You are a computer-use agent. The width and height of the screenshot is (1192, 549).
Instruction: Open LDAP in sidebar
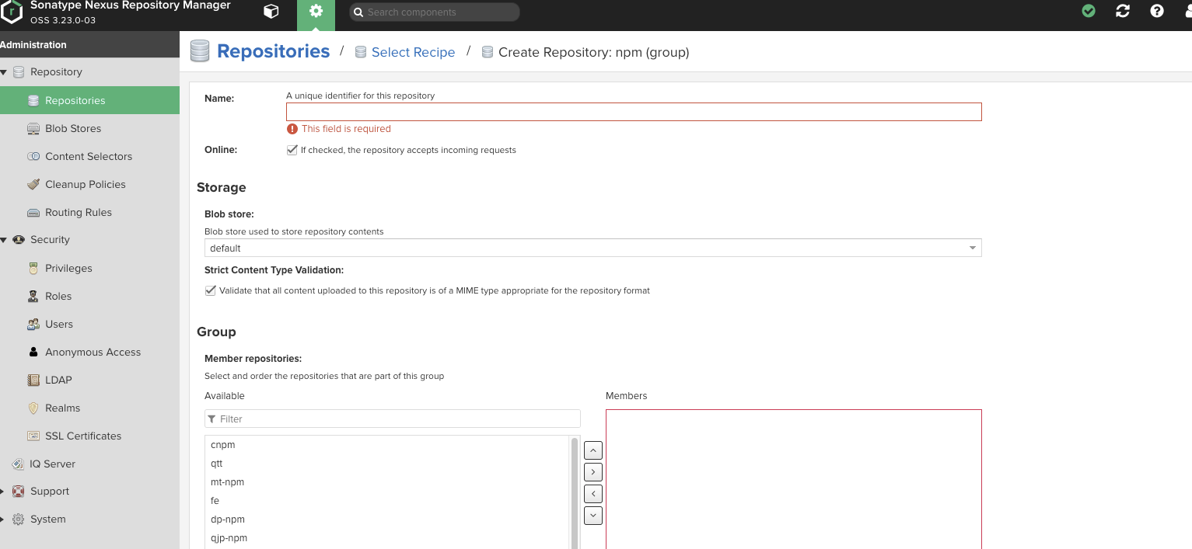click(x=89, y=380)
